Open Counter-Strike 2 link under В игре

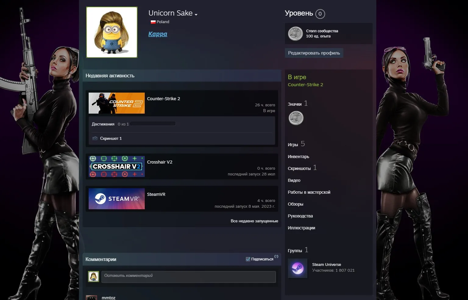(305, 85)
